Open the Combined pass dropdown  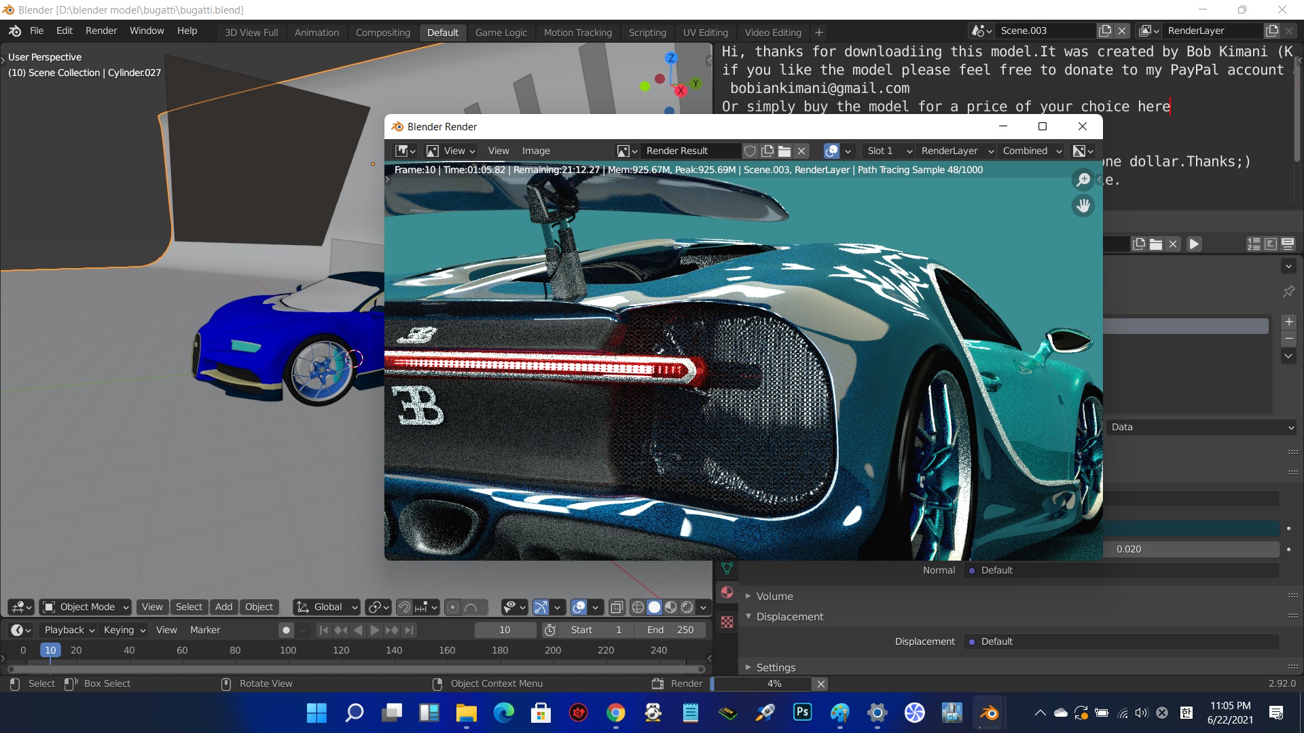tap(1031, 151)
